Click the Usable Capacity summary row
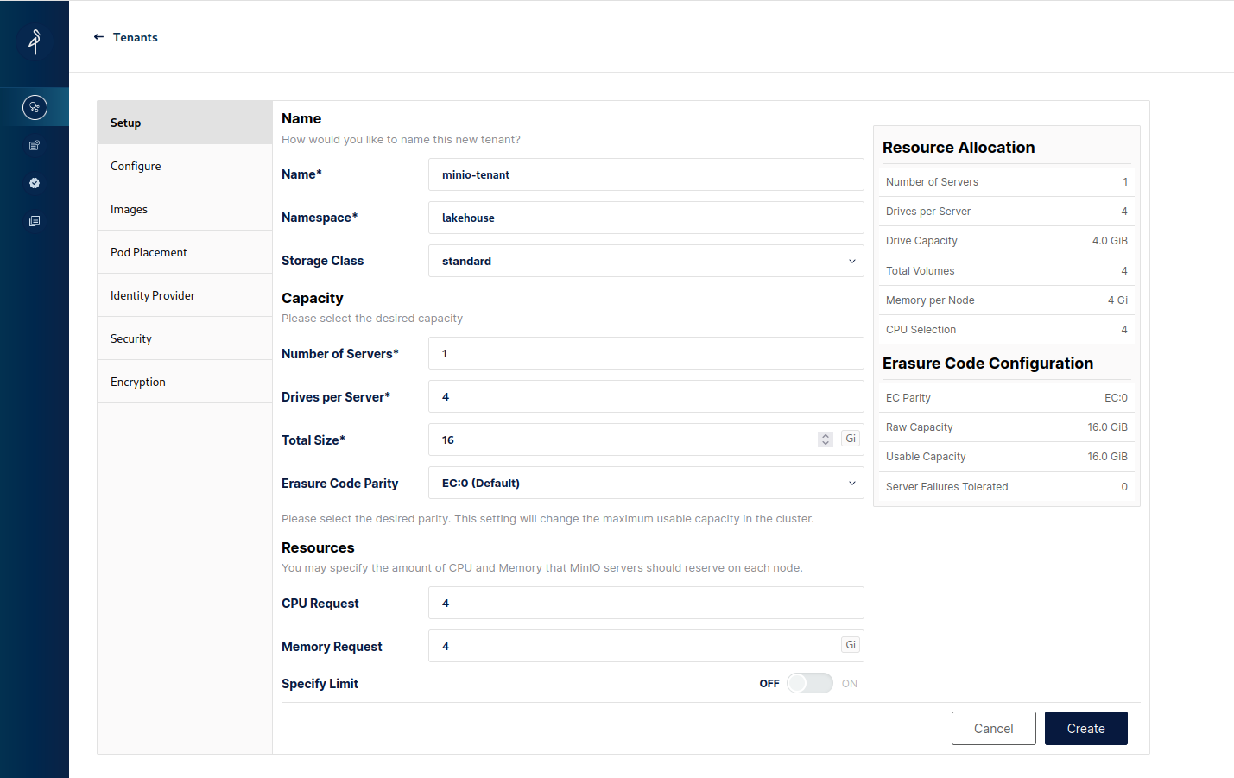This screenshot has height=778, width=1234. 1007,457
